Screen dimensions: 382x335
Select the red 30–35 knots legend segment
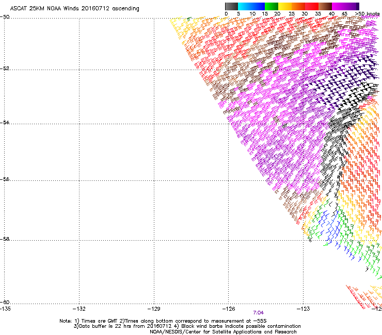coord(312,6)
